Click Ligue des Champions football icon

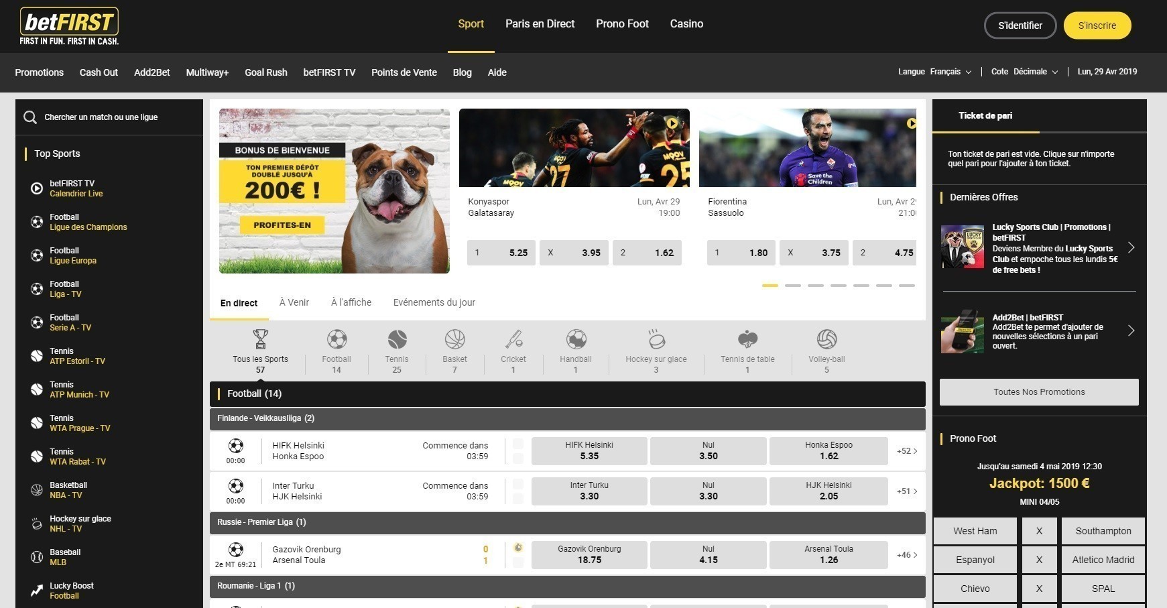[x=37, y=222]
